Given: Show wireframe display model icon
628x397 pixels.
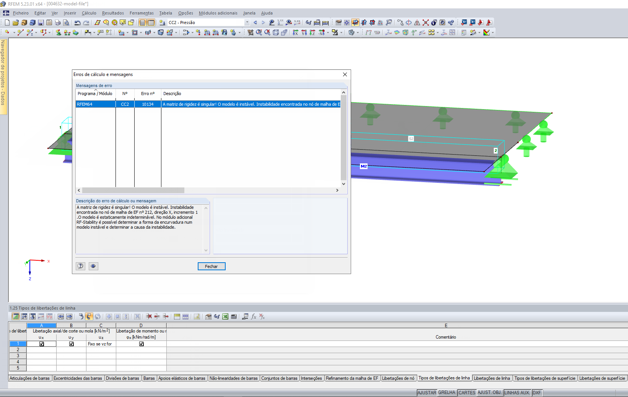Looking at the screenshot, I should point(276,32).
